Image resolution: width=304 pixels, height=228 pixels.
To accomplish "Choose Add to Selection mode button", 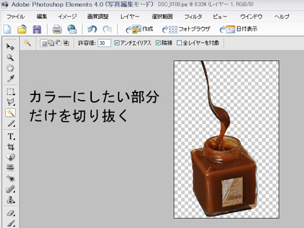I will pyautogui.click(x=51, y=43).
